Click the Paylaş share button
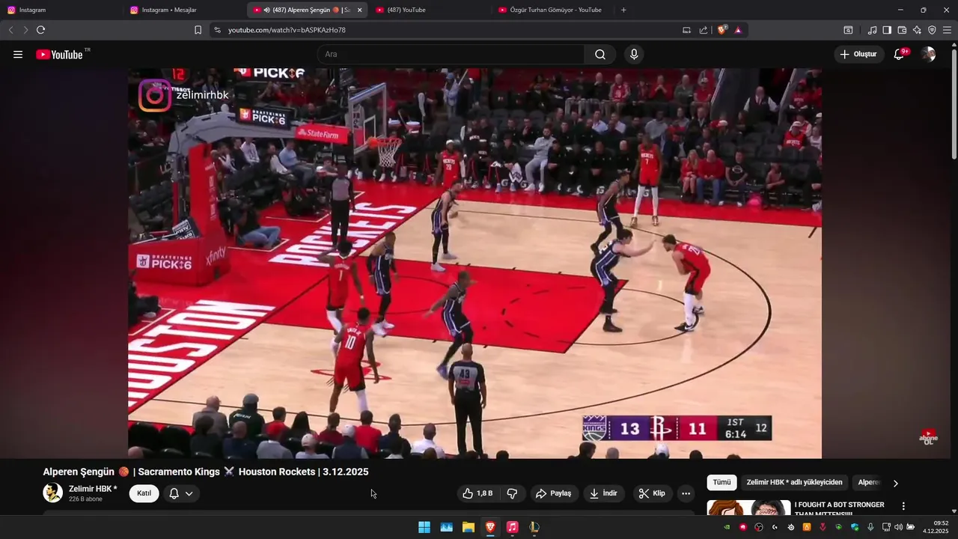The image size is (958, 539). pos(553,493)
